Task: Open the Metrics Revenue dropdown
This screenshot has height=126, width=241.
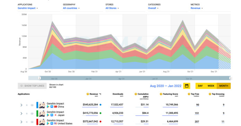Action: [x=197, y=8]
